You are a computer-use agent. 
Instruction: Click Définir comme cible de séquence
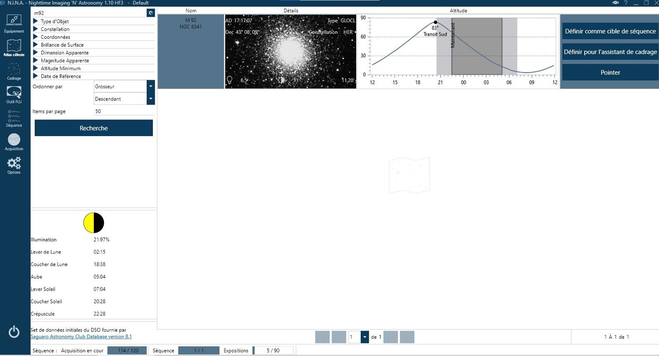610,32
